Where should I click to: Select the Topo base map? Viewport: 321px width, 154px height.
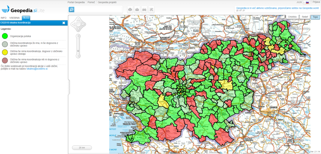[315, 17]
